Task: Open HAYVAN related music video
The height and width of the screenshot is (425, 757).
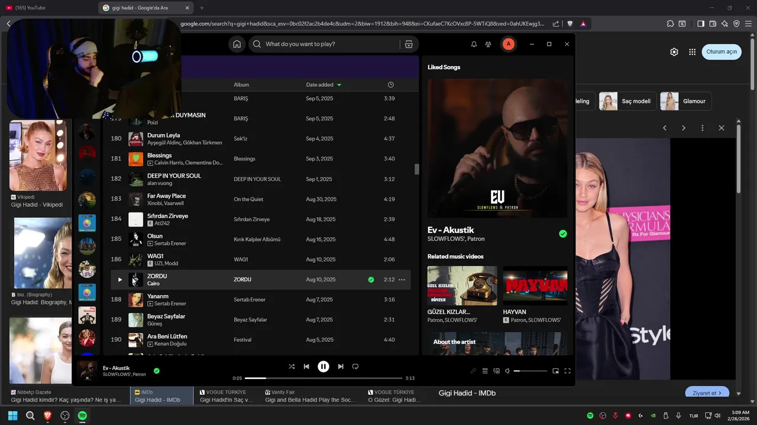Action: pos(535,286)
